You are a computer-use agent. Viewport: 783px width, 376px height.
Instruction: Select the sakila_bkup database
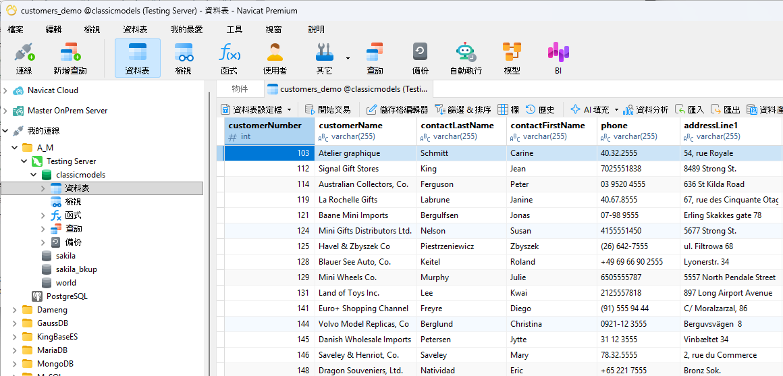(x=70, y=269)
